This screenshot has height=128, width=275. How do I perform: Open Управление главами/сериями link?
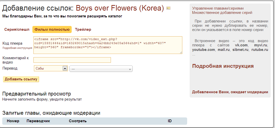coord(218,8)
